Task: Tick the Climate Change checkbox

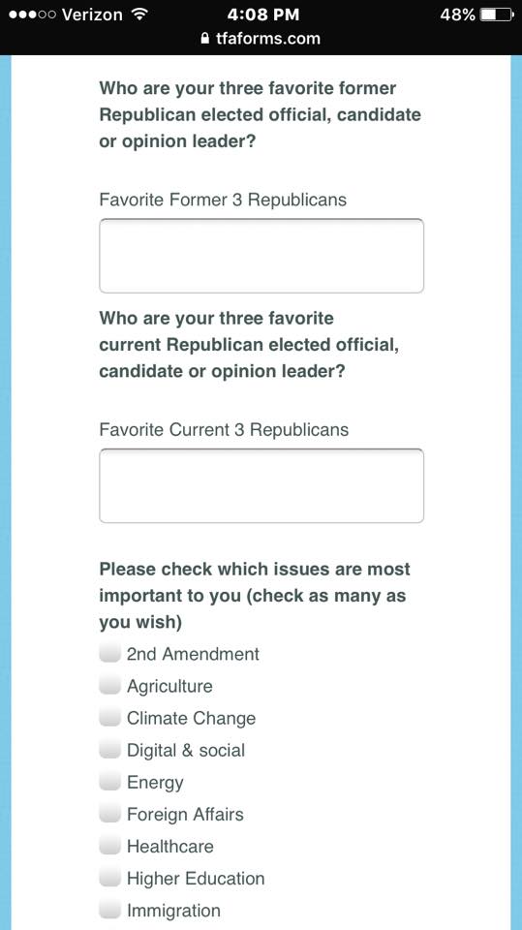Action: pyautogui.click(x=109, y=718)
